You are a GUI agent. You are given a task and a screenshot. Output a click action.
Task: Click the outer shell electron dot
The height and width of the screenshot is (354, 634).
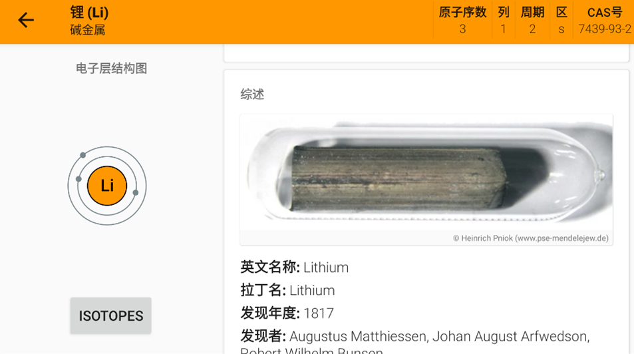coord(83,155)
